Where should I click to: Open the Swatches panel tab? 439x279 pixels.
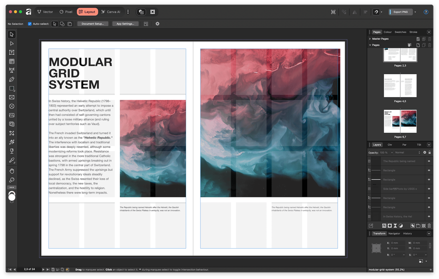(400, 32)
